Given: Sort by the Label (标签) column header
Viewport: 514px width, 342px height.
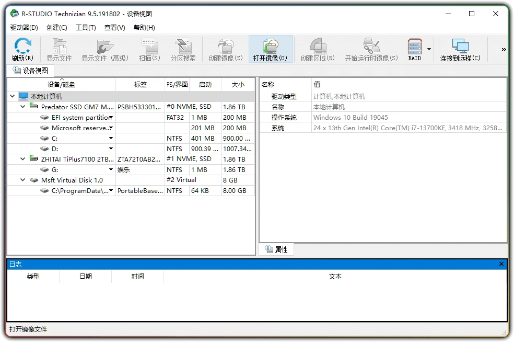Looking at the screenshot, I should tap(141, 85).
